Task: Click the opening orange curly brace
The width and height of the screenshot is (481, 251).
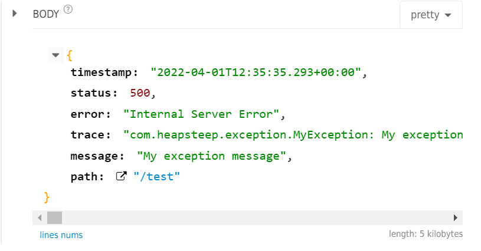Action: (70, 55)
